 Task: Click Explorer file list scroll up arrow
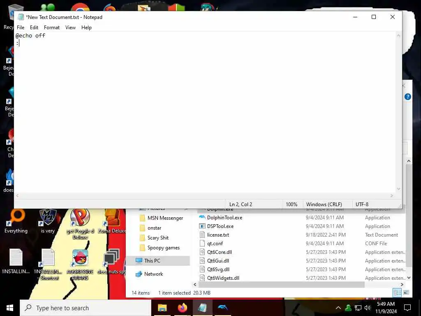[409, 161]
